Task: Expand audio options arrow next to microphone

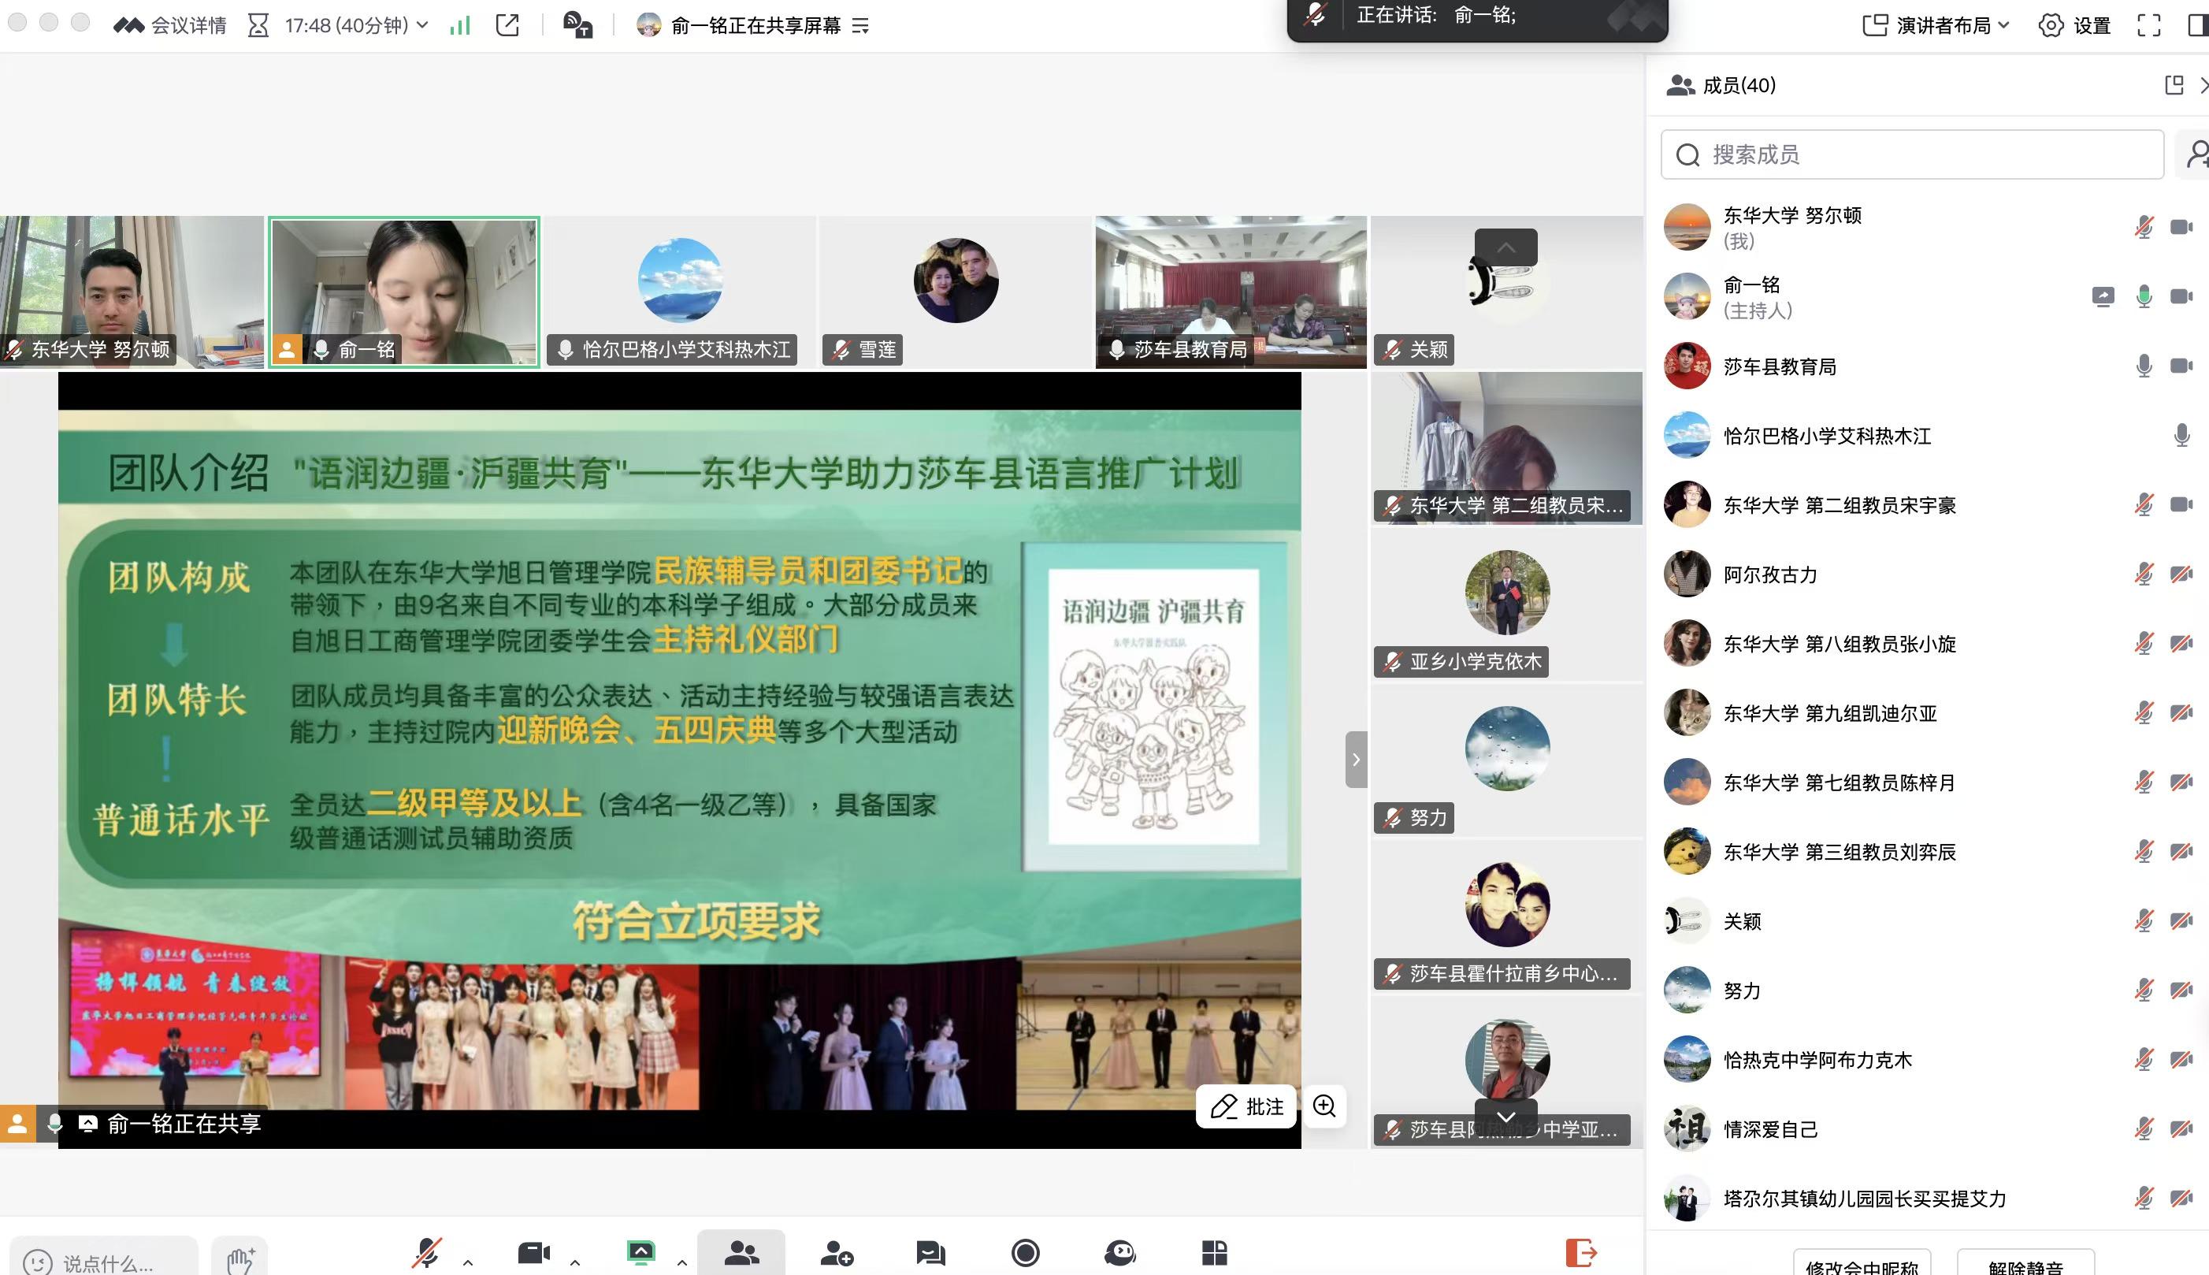Action: tap(468, 1262)
